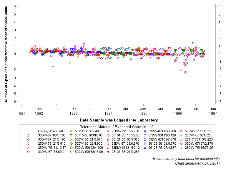The height and width of the screenshot is (169, 226).
Task: Select the inverted triangle marker for 25DW-75121/5.810
Action: coord(28,143)
